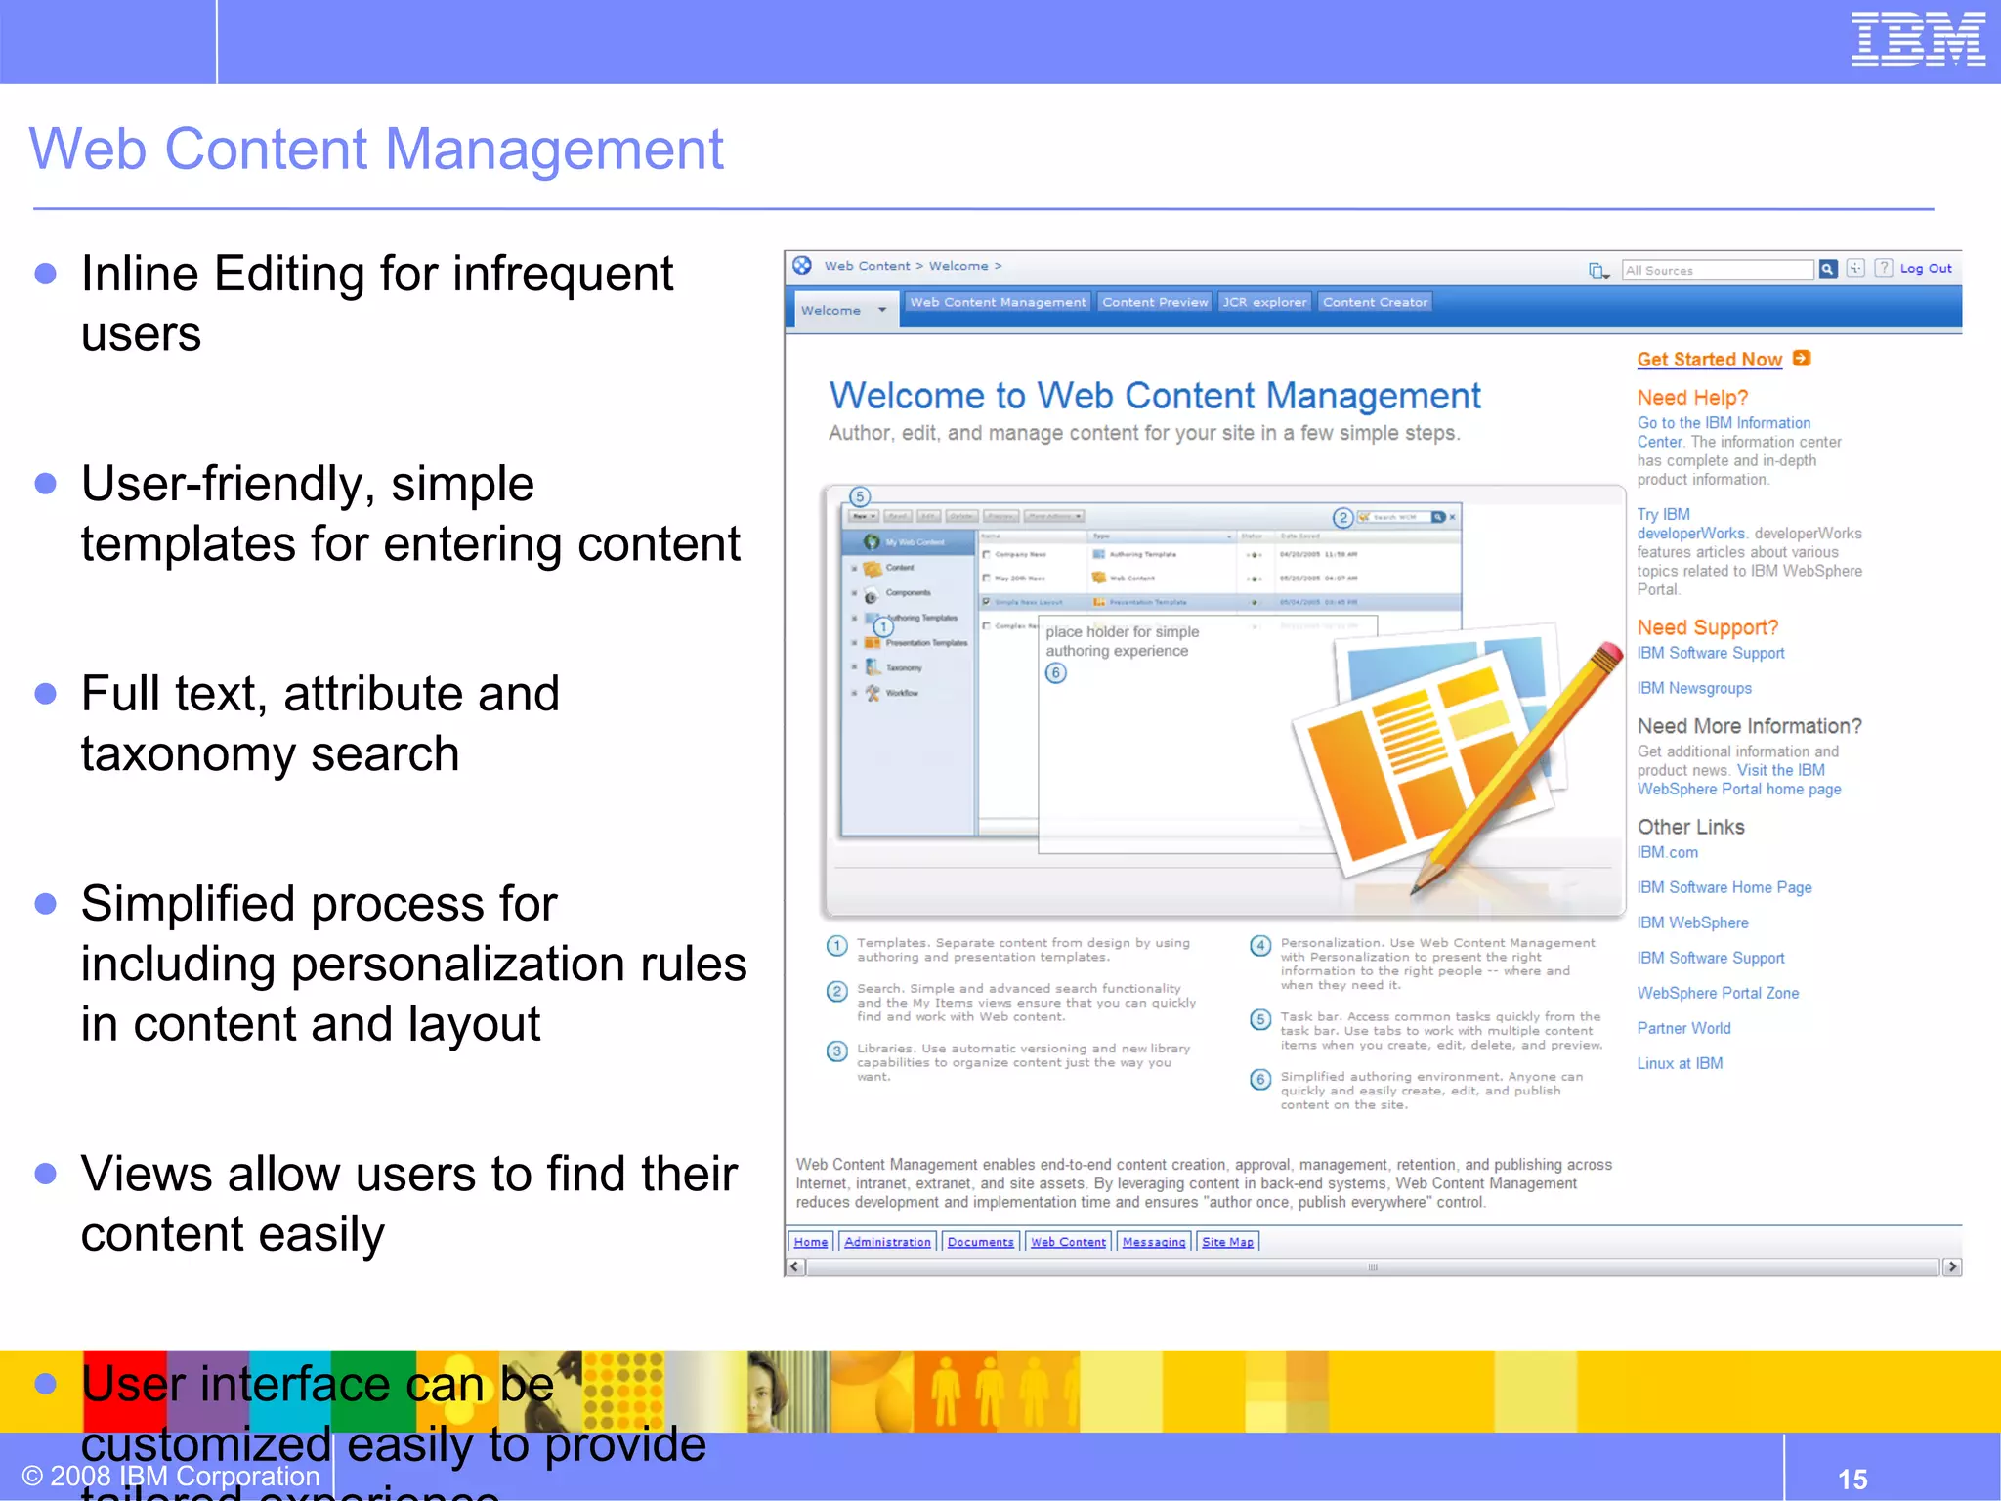Check the Complex row checkbox
Screen dimensions: 2001x1501
click(x=987, y=625)
